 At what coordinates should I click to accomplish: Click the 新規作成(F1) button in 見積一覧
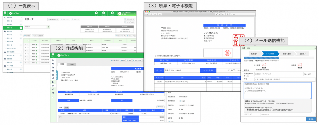pos(53,19)
